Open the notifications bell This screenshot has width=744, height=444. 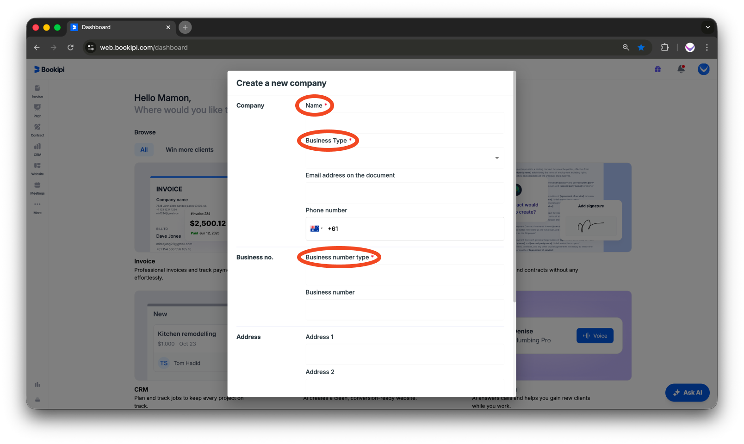681,69
